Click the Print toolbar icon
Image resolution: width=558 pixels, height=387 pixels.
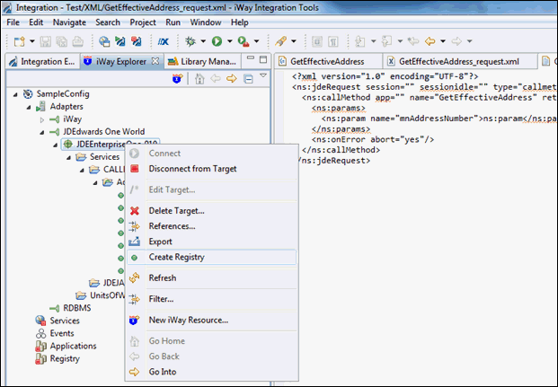coord(78,41)
